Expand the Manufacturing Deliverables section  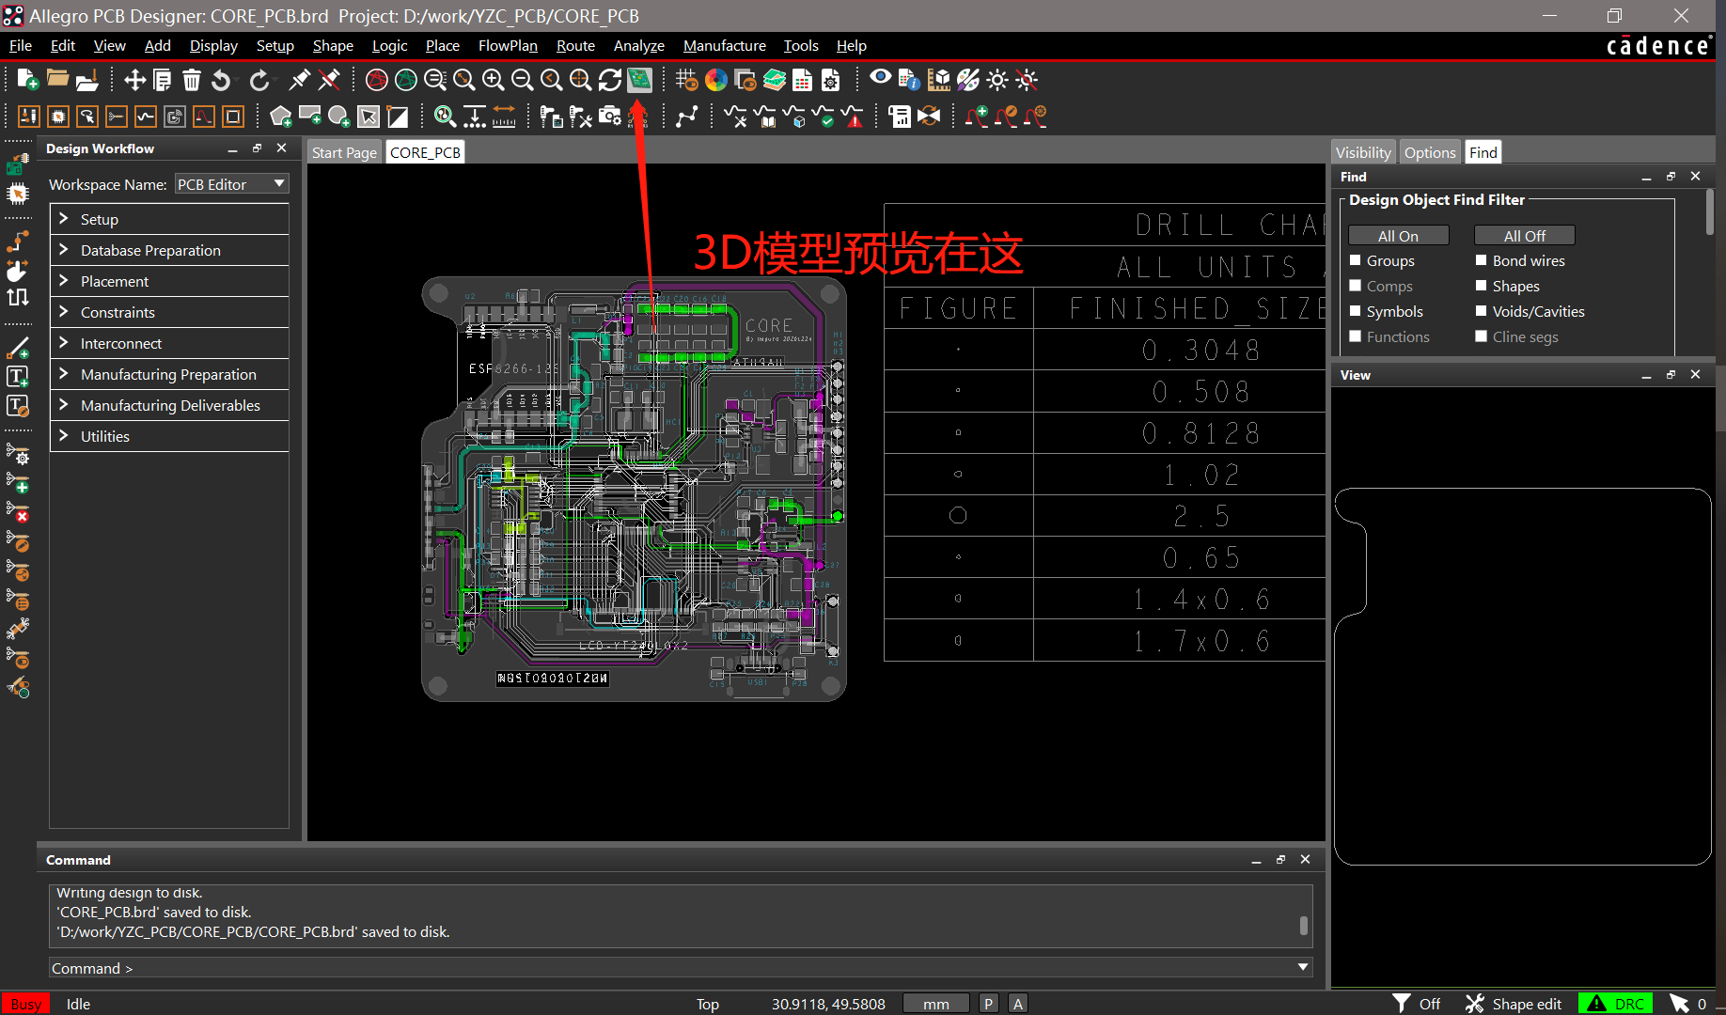click(x=169, y=405)
